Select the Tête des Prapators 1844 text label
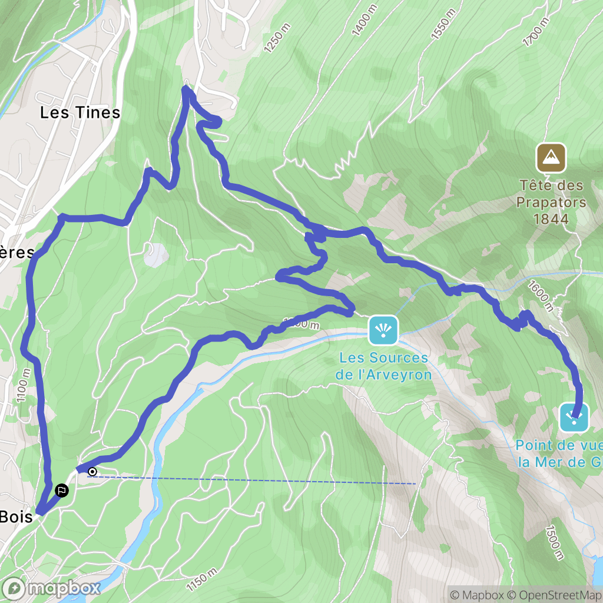Image resolution: width=603 pixels, height=603 pixels. [x=551, y=203]
